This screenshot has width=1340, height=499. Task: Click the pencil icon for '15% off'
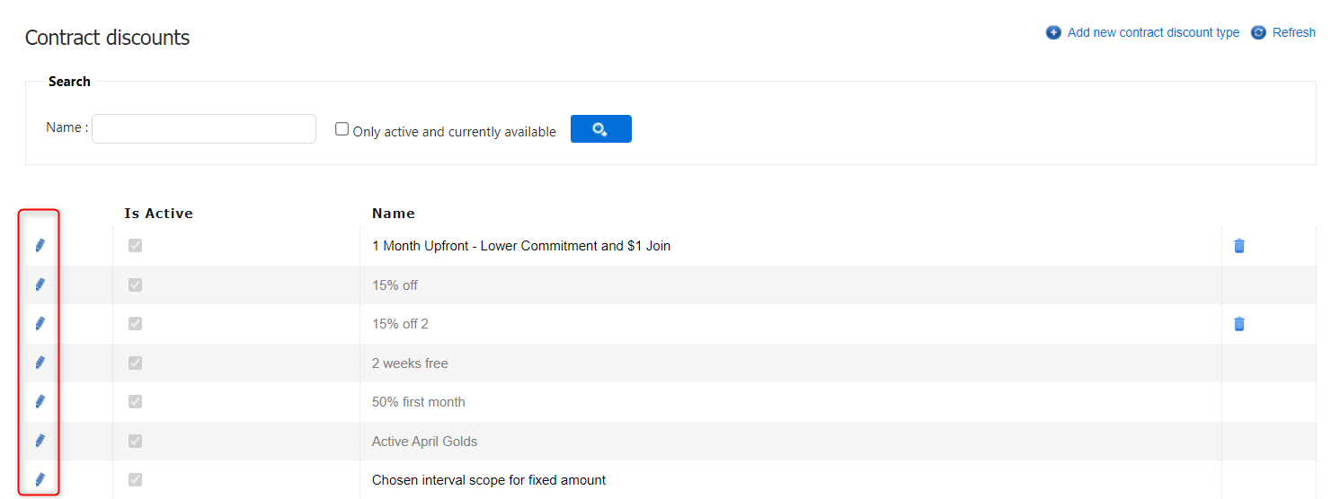tap(40, 285)
